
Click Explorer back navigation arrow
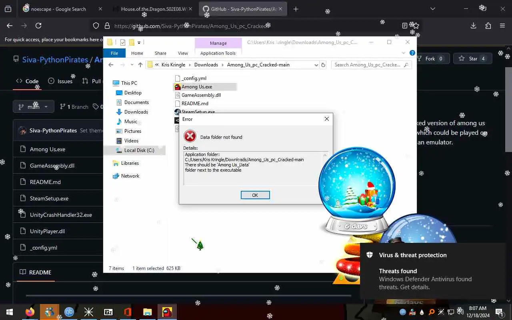click(111, 65)
